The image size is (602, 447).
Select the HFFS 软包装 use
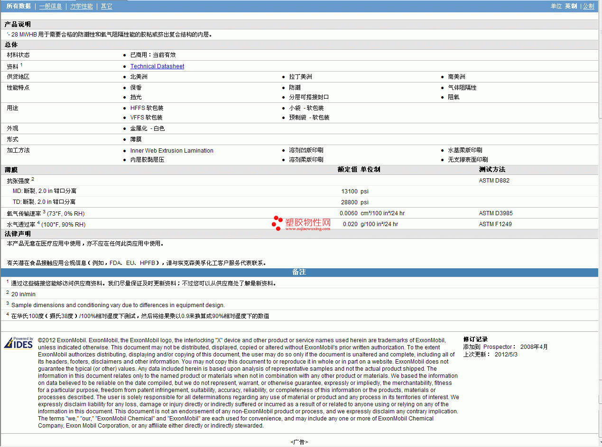(x=147, y=108)
